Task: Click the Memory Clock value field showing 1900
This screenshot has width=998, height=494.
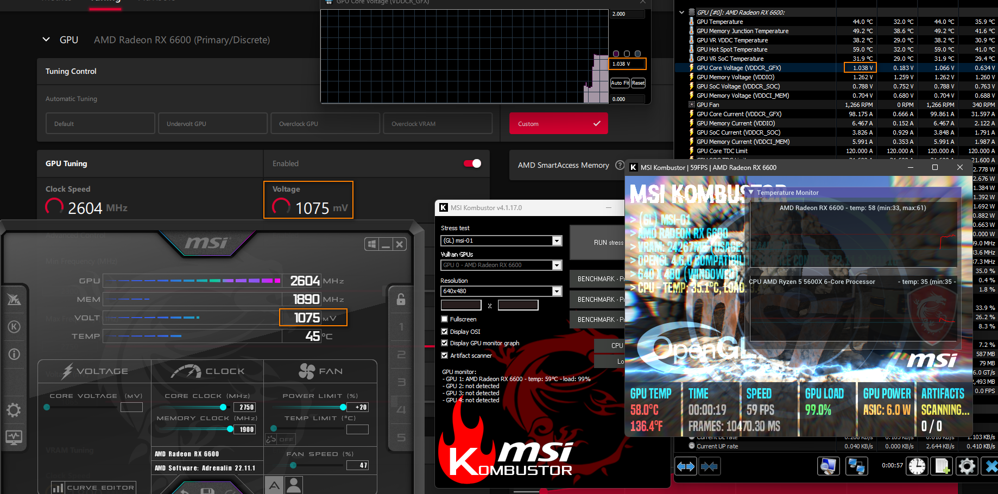Action: pos(245,429)
